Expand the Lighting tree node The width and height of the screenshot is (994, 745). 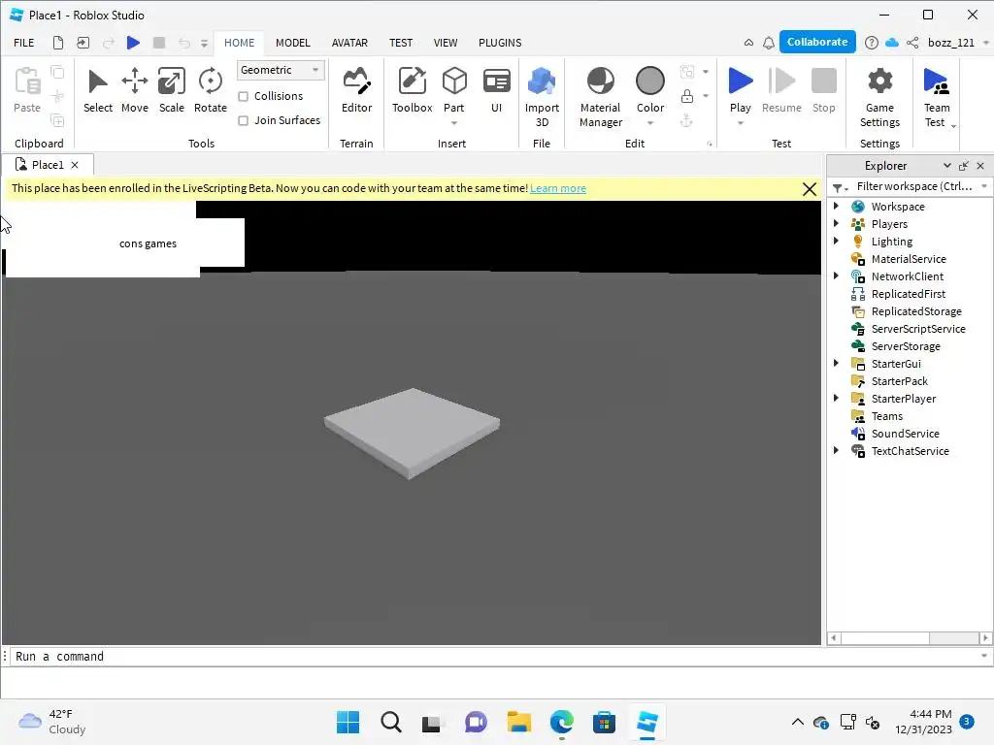tap(836, 241)
